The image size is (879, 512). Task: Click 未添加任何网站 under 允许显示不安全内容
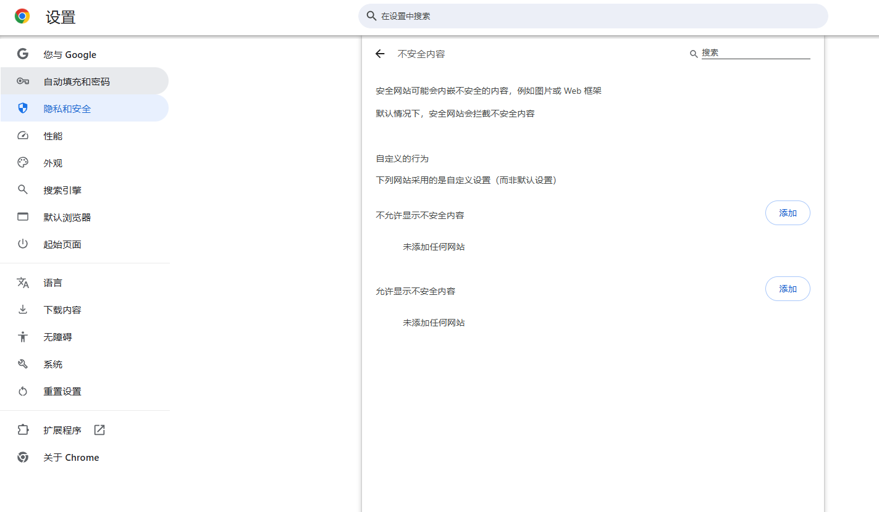434,323
